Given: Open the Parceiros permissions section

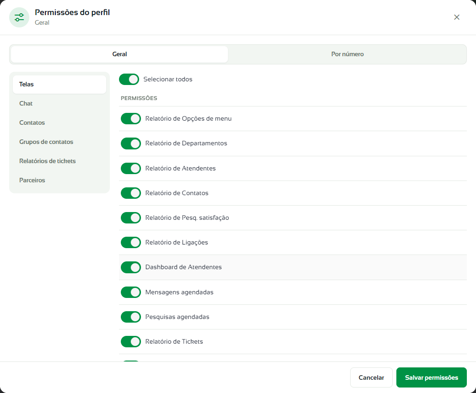Looking at the screenshot, I should (x=59, y=181).
